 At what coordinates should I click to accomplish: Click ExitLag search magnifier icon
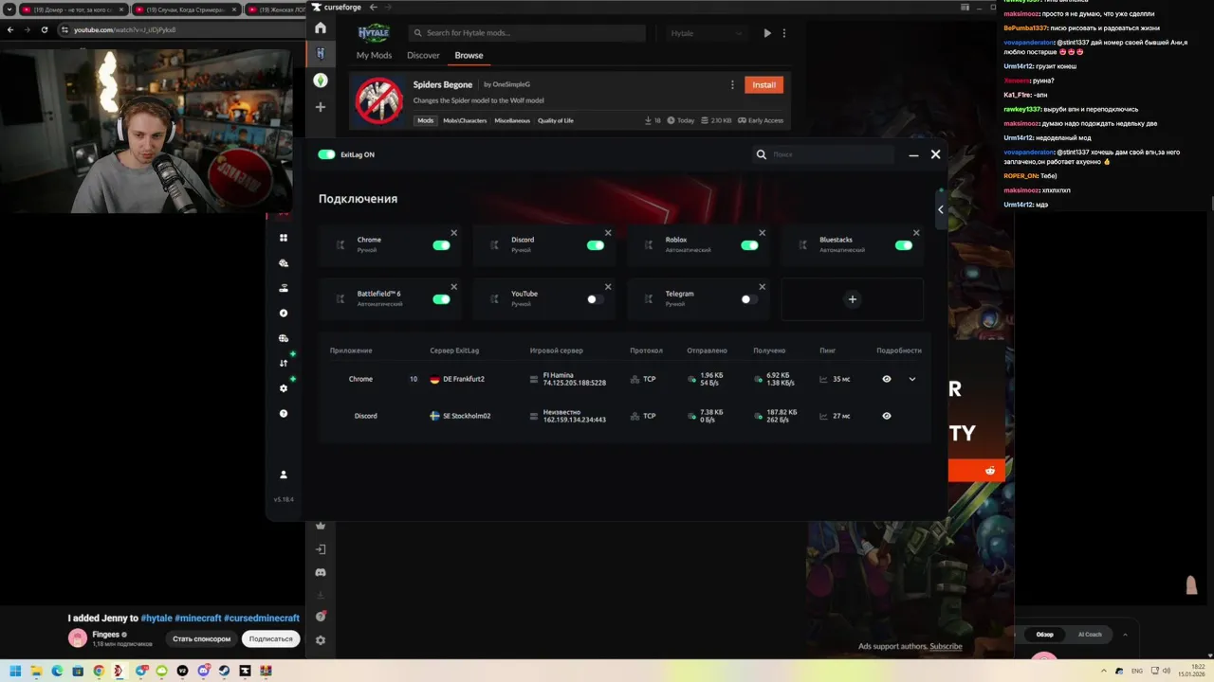(761, 154)
